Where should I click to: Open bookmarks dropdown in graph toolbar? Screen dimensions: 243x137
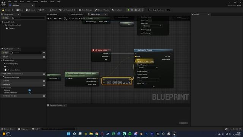[49, 19]
